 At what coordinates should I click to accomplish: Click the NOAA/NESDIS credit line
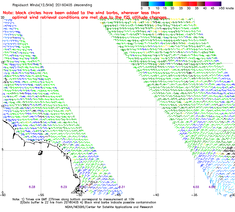pyautogui.click(x=109, y=207)
